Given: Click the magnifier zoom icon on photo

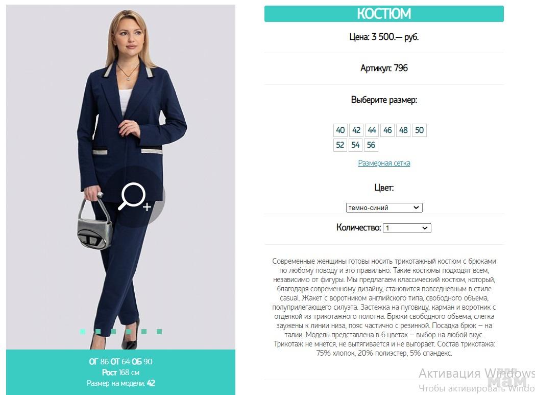Looking at the screenshot, I should [134, 197].
